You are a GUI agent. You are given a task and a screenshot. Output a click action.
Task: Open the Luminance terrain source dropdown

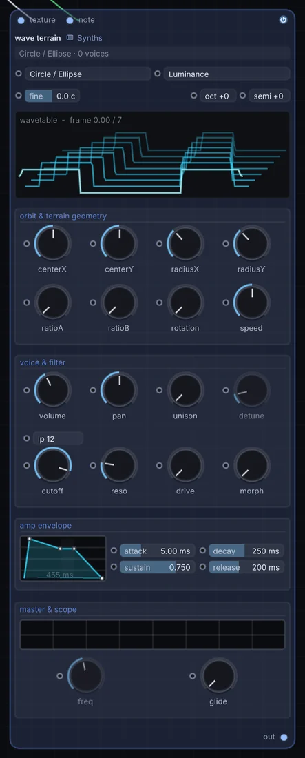[227, 74]
